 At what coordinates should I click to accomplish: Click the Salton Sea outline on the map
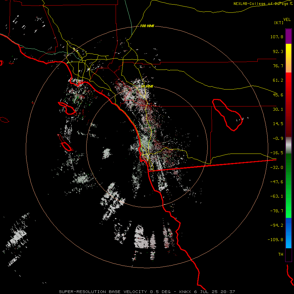coord(227,115)
